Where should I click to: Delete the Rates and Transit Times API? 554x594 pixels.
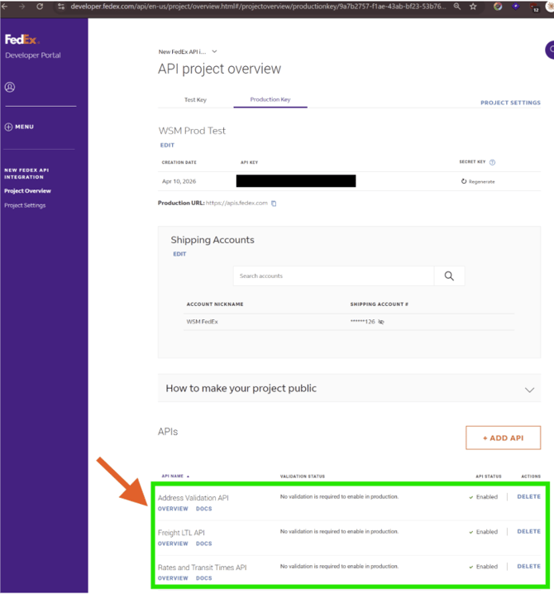pos(528,567)
